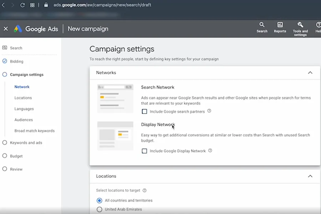Jump to the Languages subsection

[x=24, y=109]
